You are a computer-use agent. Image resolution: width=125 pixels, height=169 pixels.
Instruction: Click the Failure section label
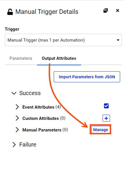[28, 144]
